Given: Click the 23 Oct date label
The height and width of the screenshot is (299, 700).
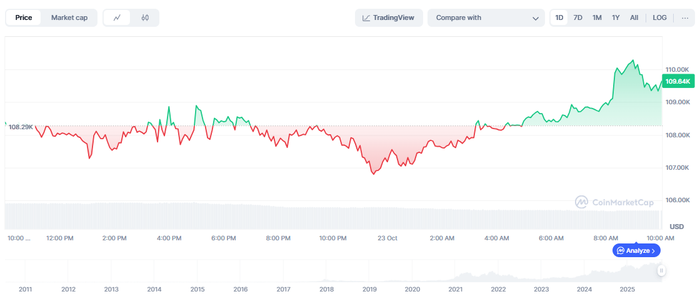Looking at the screenshot, I should click(387, 238).
